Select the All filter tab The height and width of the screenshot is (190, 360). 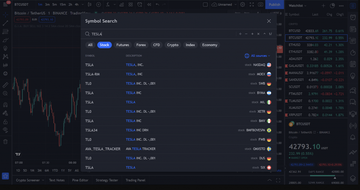pyautogui.click(x=90, y=45)
